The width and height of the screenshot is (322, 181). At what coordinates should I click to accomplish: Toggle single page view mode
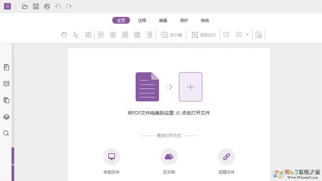[101, 35]
